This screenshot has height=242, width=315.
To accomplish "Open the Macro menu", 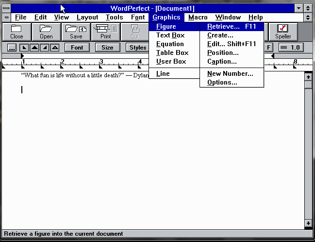I will (198, 17).
